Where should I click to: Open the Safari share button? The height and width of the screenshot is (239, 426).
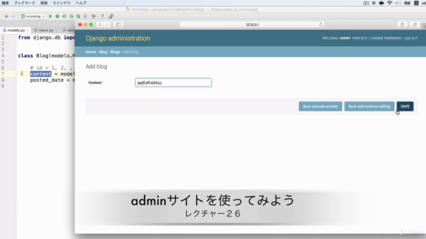click(402, 25)
